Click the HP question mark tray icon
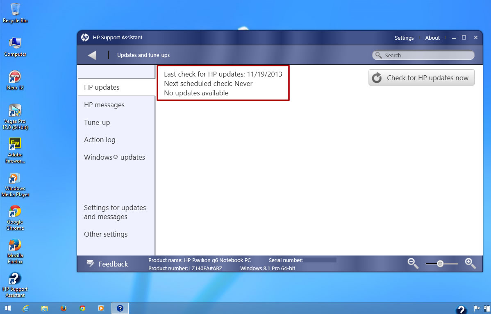 [x=461, y=309]
